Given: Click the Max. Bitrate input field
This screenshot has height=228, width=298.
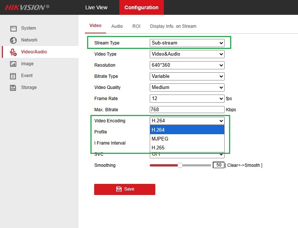Looking at the screenshot, I should click(187, 110).
